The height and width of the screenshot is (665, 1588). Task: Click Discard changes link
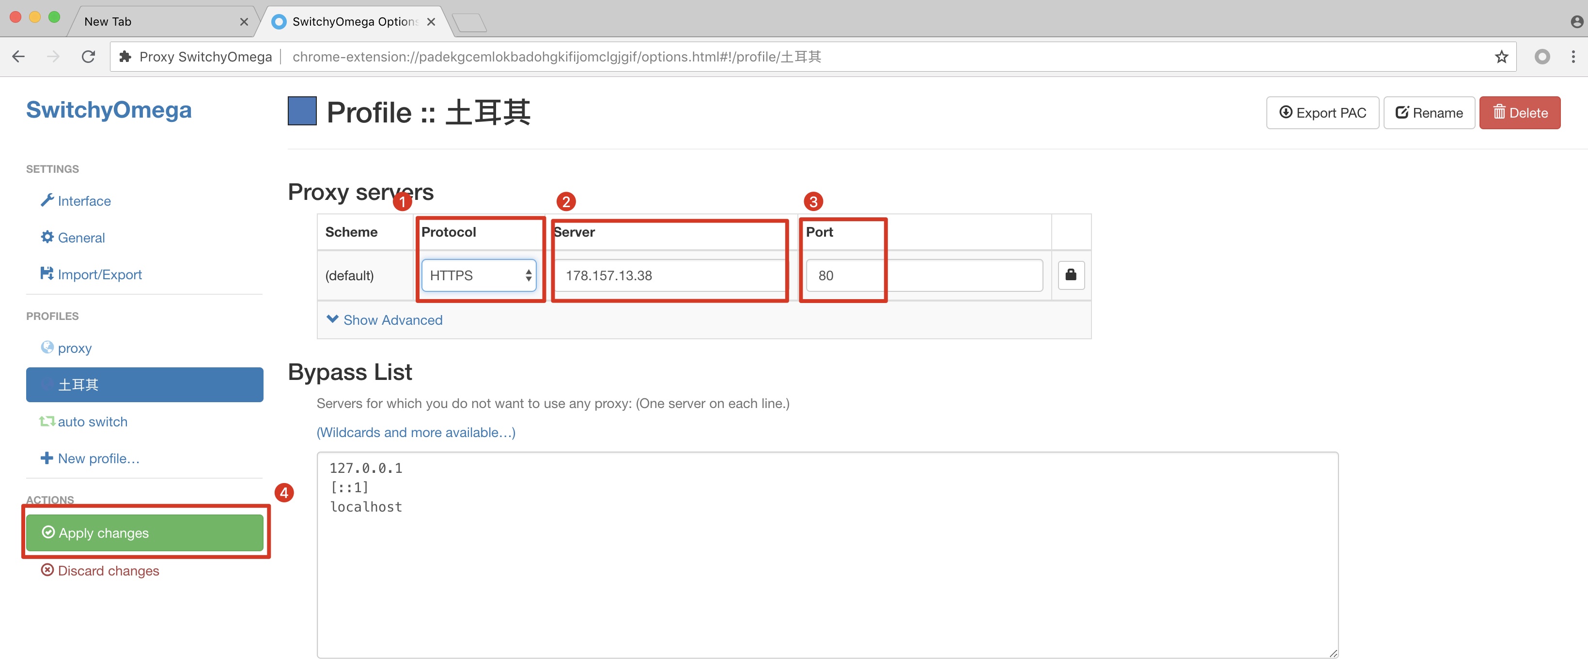(x=108, y=571)
